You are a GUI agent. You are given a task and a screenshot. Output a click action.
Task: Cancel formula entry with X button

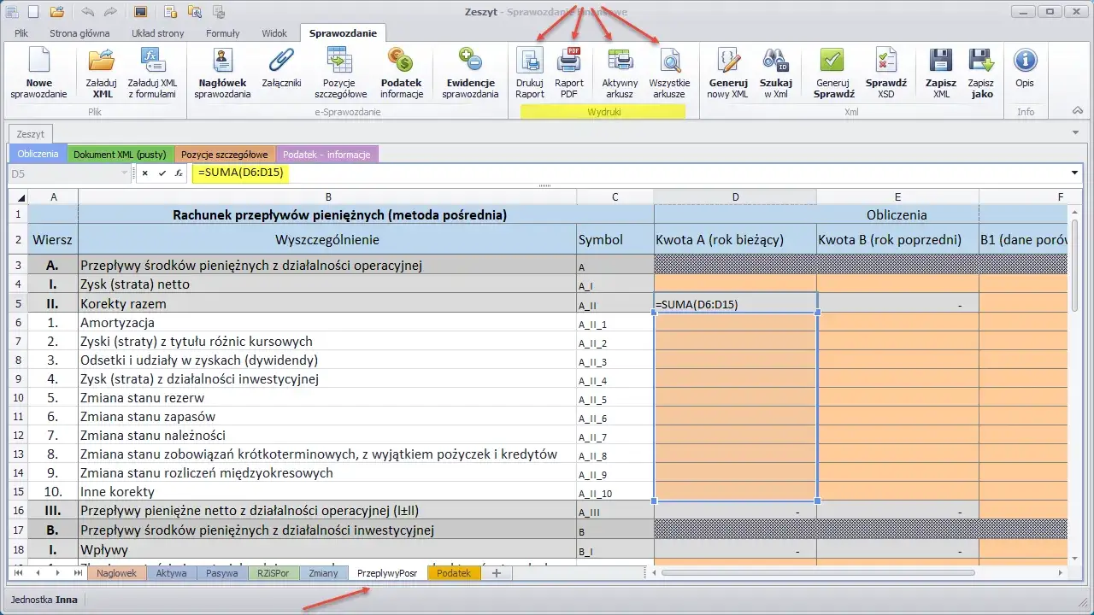click(x=145, y=173)
